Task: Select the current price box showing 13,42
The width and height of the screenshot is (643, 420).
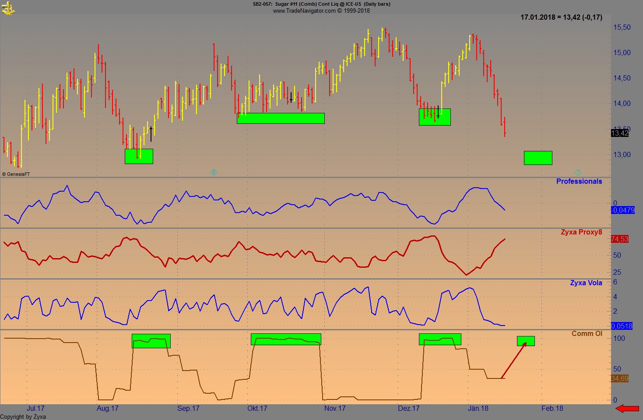Action: (620, 134)
